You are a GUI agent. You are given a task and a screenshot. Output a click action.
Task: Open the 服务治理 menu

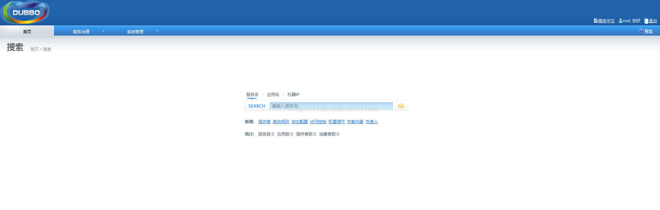[x=81, y=32]
